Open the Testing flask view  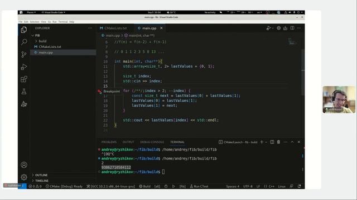point(24,92)
